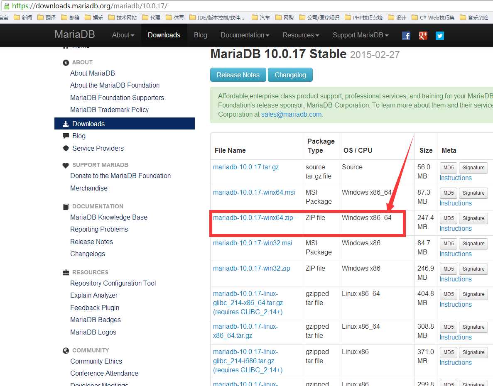Image resolution: width=493 pixels, height=386 pixels.
Task: Go to the Downloads navbar tab
Action: point(164,35)
